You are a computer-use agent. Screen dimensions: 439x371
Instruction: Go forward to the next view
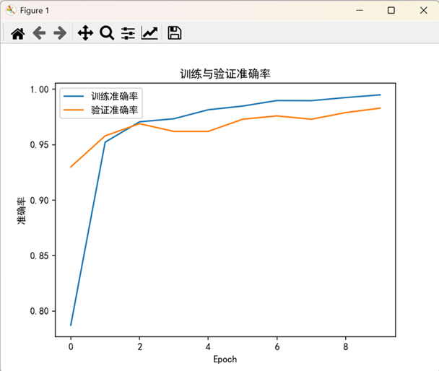pyautogui.click(x=60, y=32)
